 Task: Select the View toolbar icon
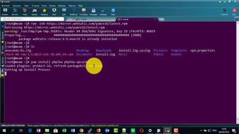(x=54, y=12)
